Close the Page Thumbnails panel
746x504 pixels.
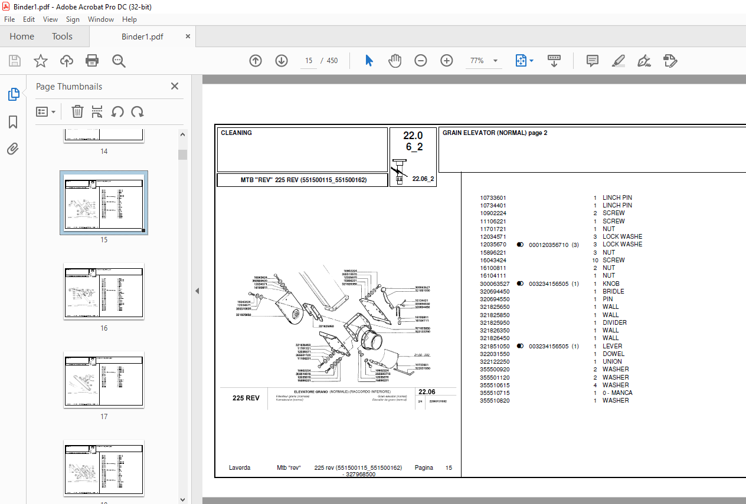point(175,86)
